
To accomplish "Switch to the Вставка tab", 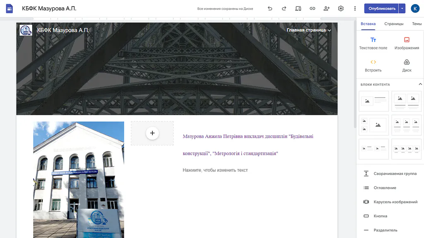I will (x=368, y=24).
